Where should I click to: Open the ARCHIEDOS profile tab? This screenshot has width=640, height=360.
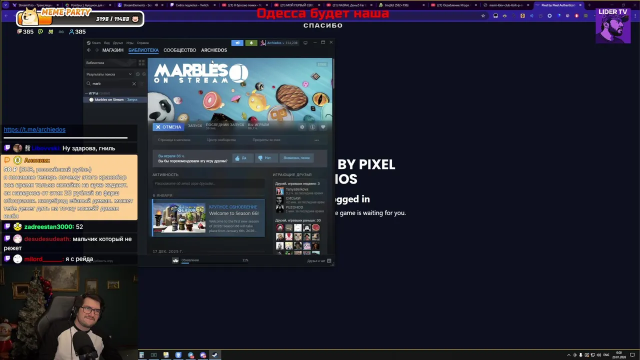pos(214,50)
